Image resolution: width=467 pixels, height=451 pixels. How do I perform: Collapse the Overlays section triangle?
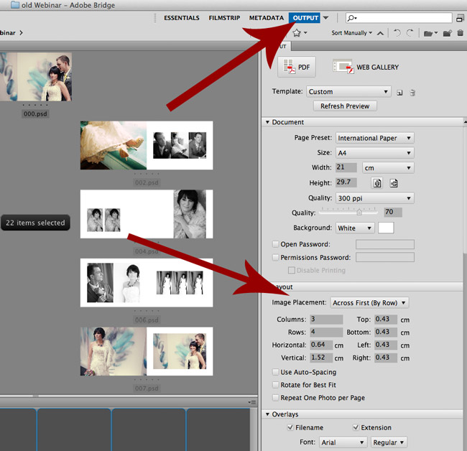[267, 414]
